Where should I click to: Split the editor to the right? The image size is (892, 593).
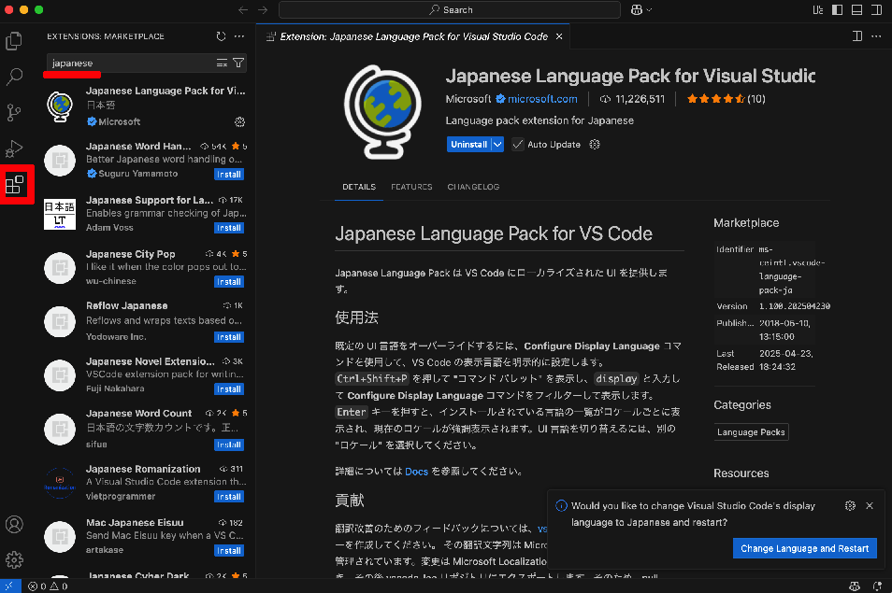pos(857,36)
